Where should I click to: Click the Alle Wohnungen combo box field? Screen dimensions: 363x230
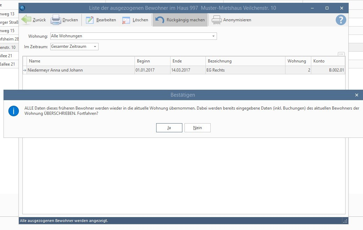click(x=133, y=36)
